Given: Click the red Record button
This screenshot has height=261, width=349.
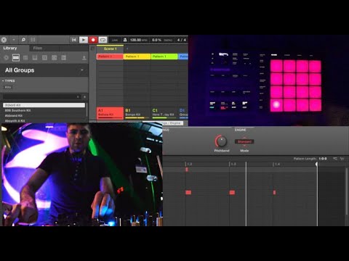Looking at the screenshot, I should 93,40.
